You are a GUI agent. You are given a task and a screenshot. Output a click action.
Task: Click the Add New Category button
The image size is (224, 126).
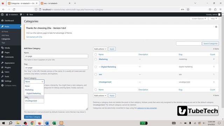coord(33,117)
